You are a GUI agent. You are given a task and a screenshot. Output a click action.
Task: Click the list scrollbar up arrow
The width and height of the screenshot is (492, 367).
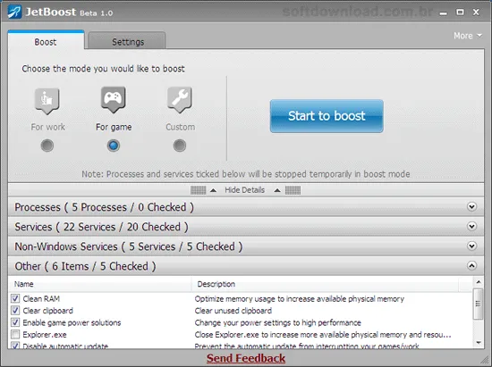[479, 282]
